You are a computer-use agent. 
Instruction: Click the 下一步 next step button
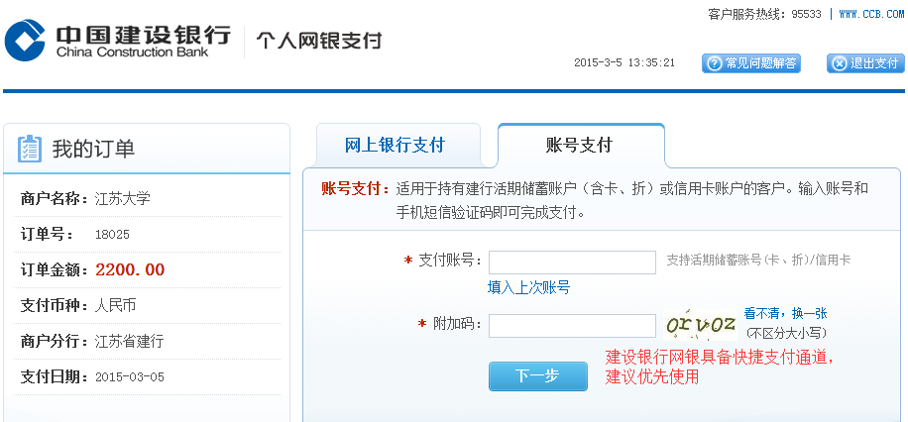tap(538, 376)
